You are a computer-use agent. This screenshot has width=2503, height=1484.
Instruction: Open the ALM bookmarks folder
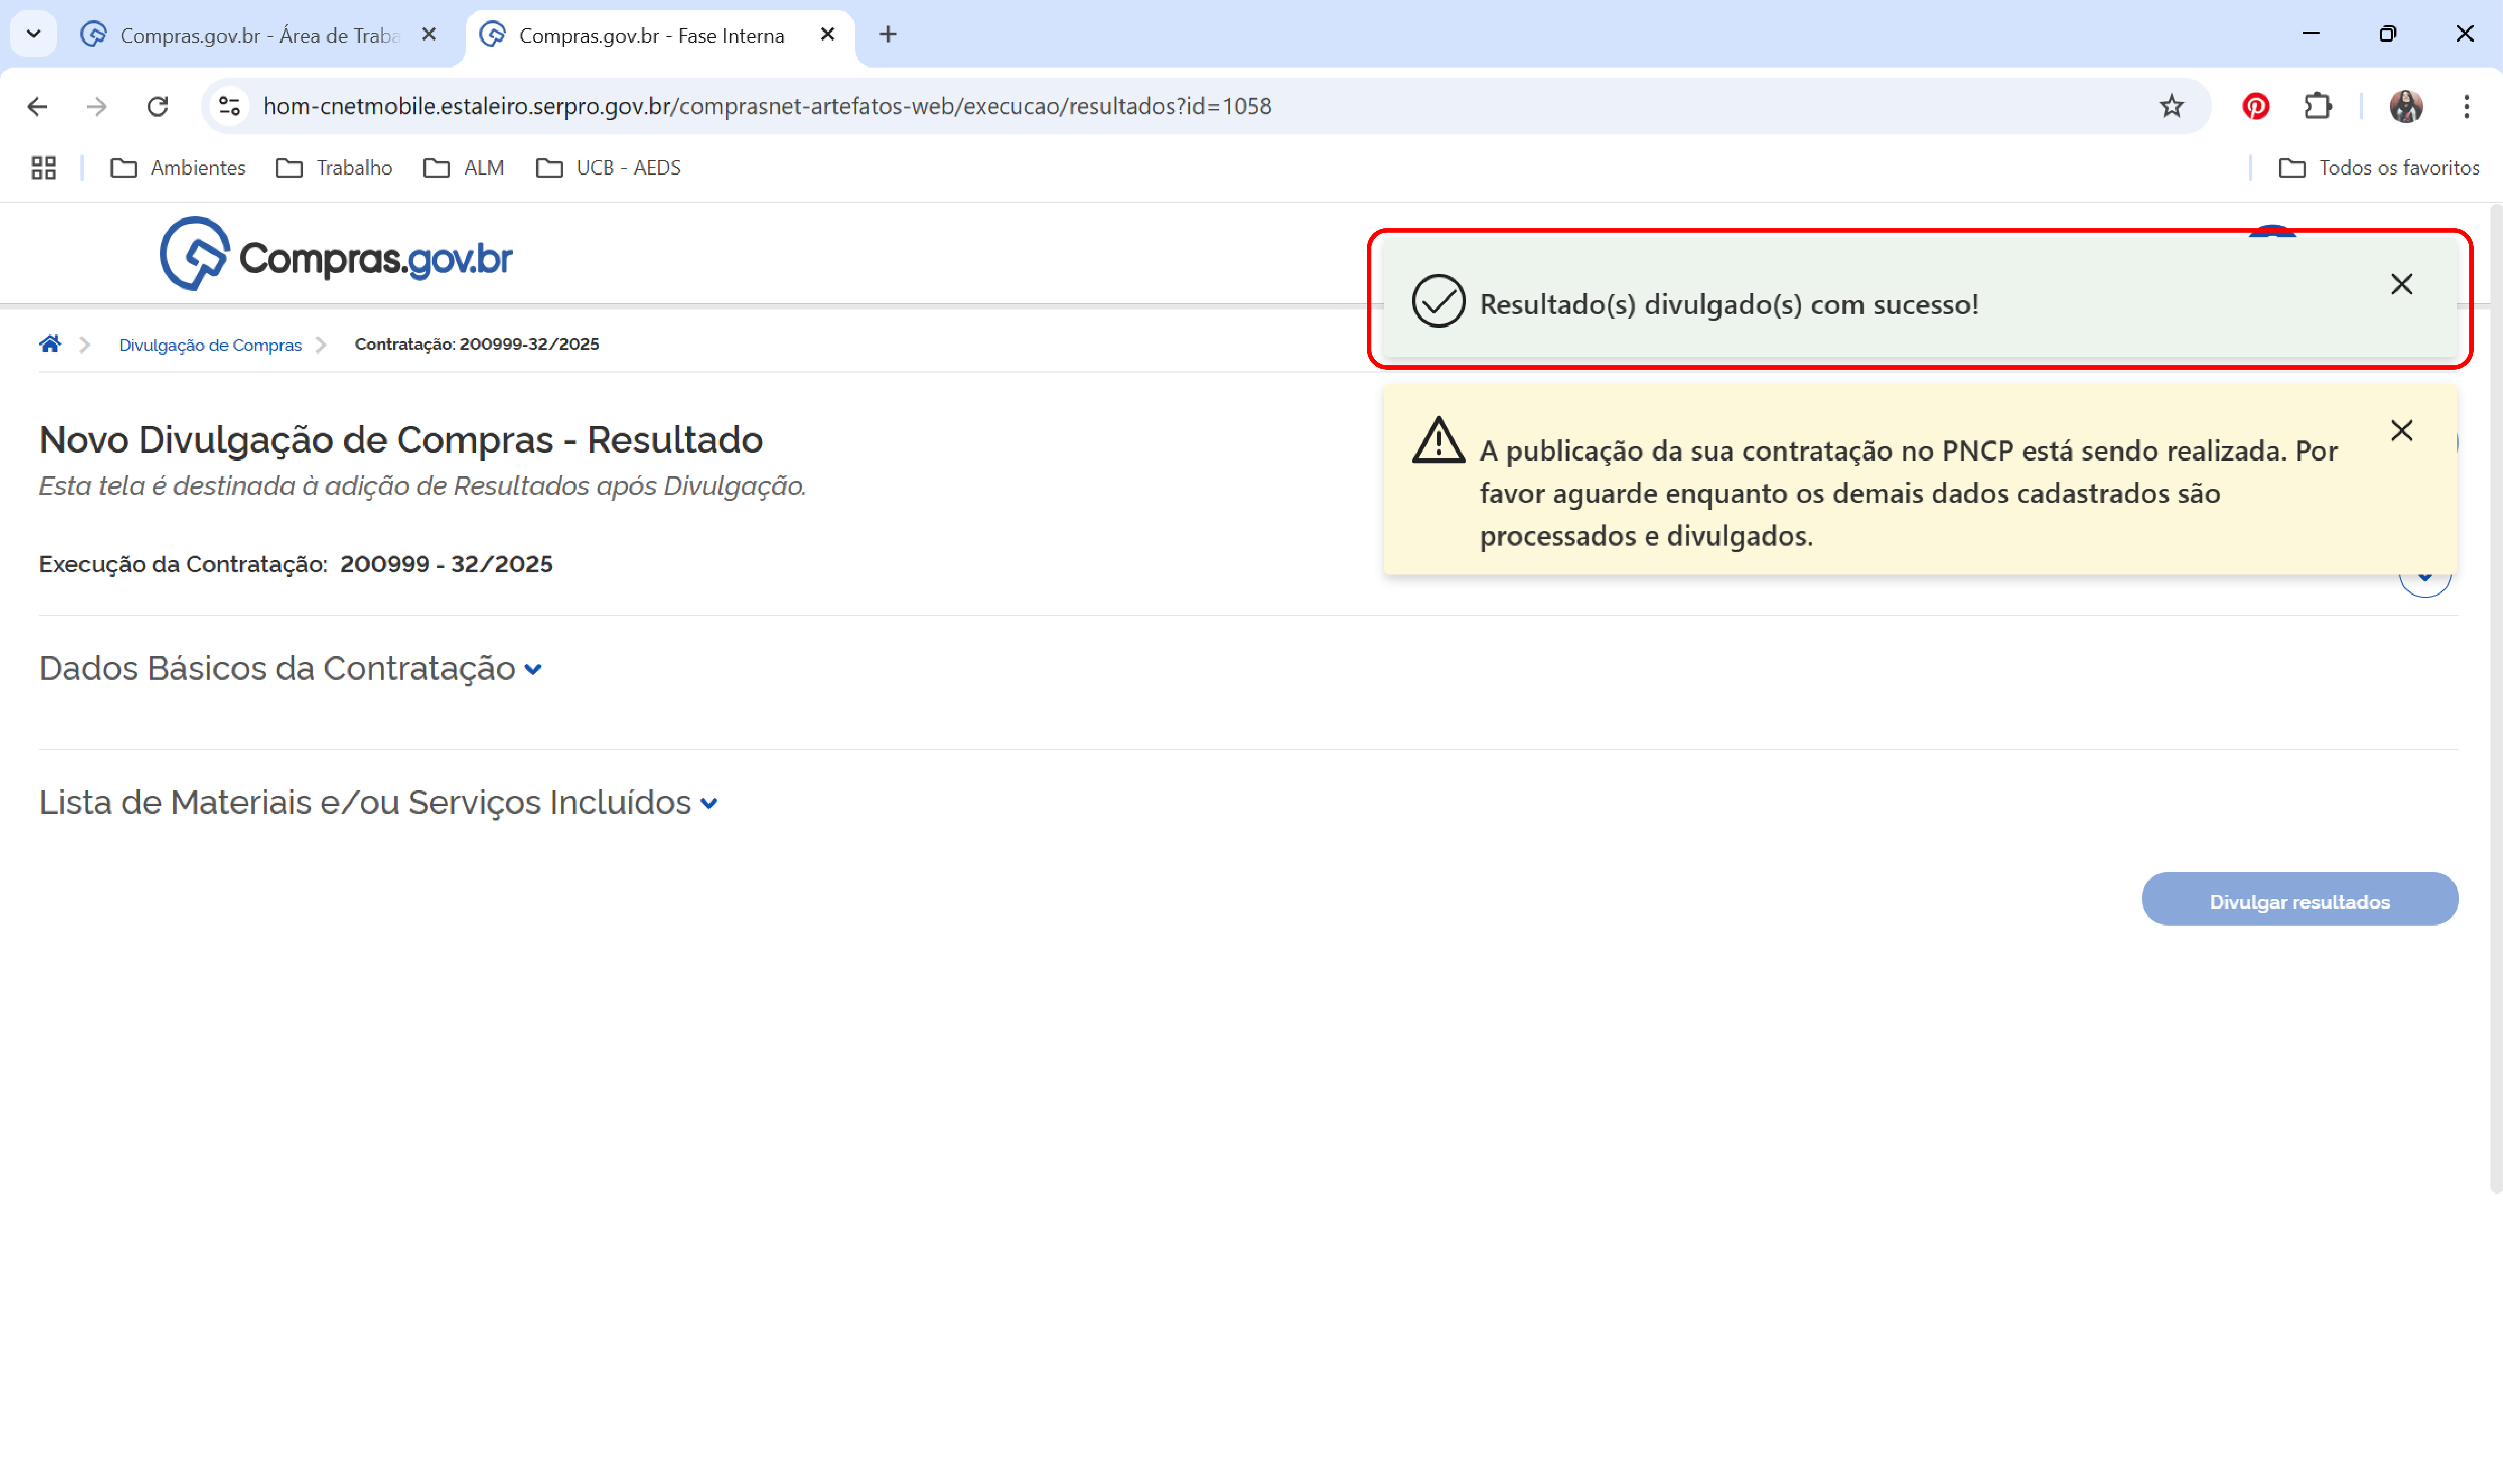point(464,168)
